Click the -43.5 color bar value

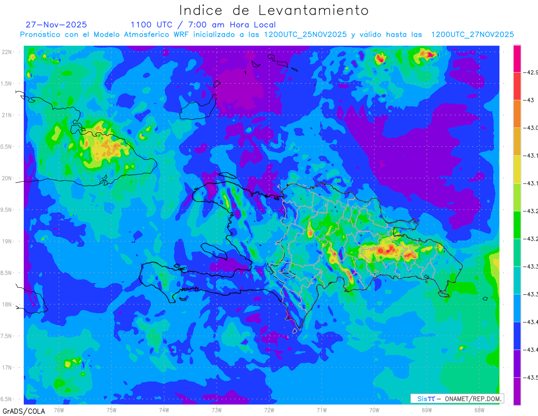pyautogui.click(x=532, y=377)
